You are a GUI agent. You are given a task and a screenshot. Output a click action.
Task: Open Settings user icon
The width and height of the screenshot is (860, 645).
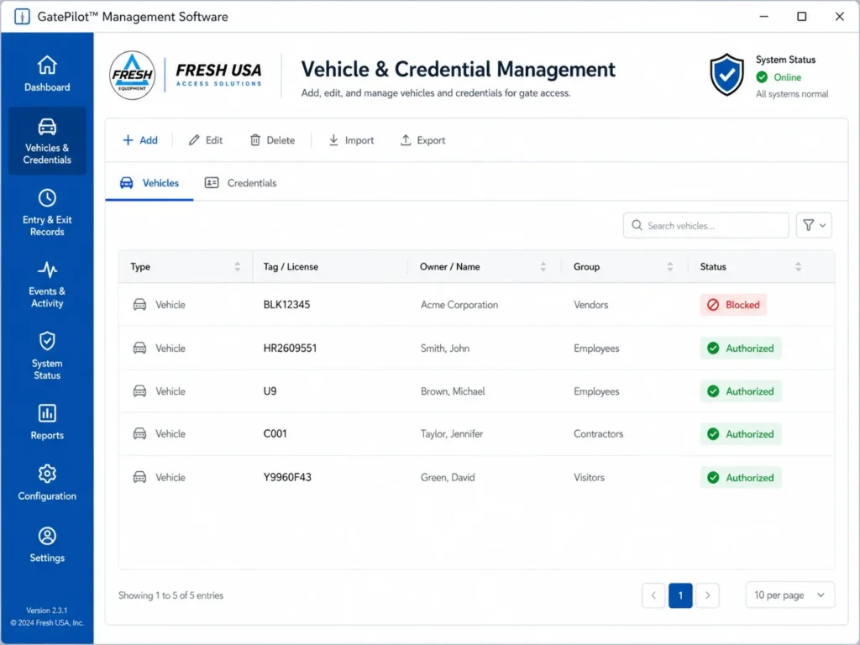(x=47, y=536)
